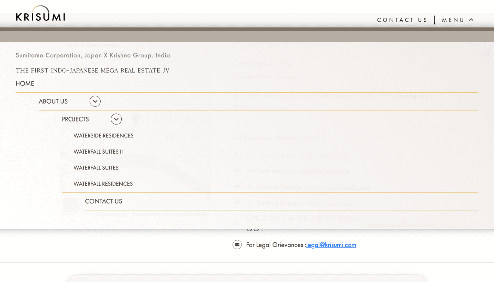Select CONTACT US at the menu bottom

point(103,201)
